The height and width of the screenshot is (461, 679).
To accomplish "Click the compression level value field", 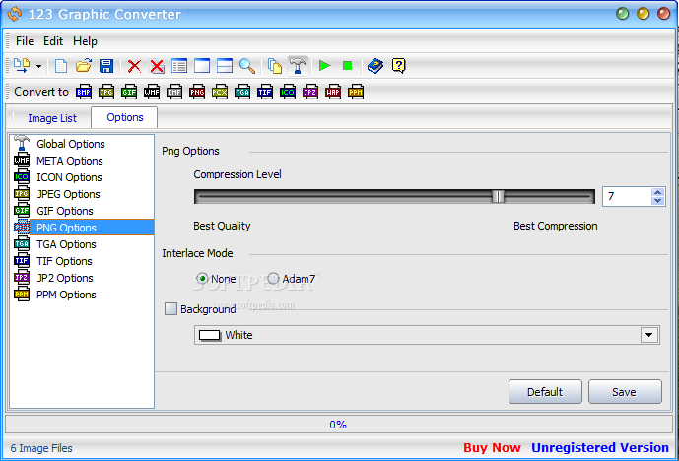I will (627, 197).
